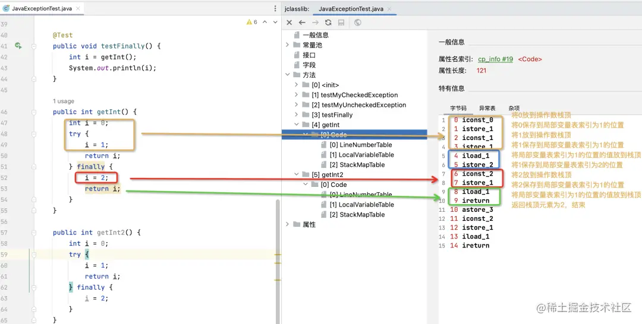This screenshot has height=324, width=642.
Task: Click the jclasslib forward arrow icon
Action: click(315, 23)
